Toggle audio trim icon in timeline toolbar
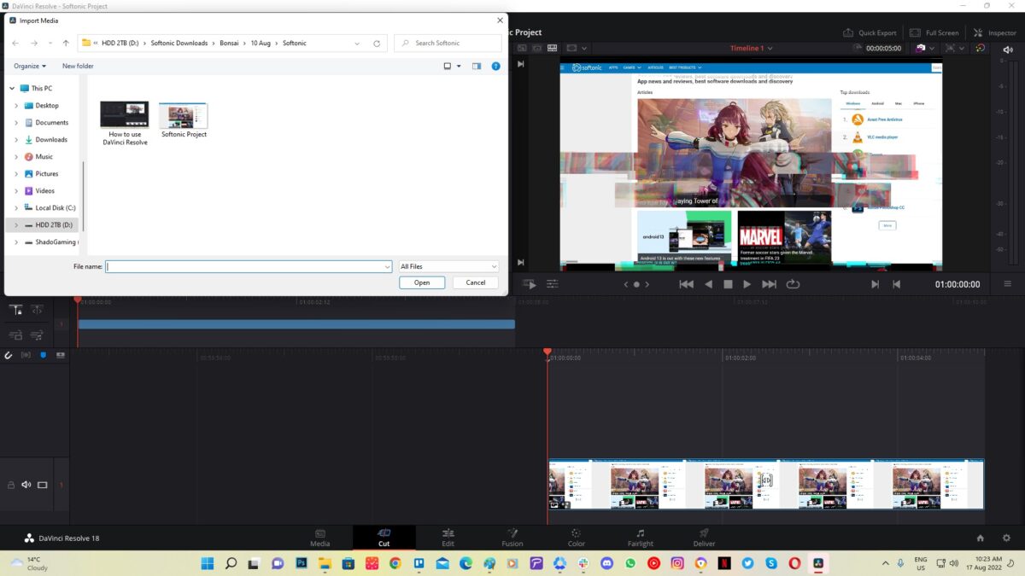This screenshot has width=1025, height=576. (x=26, y=355)
